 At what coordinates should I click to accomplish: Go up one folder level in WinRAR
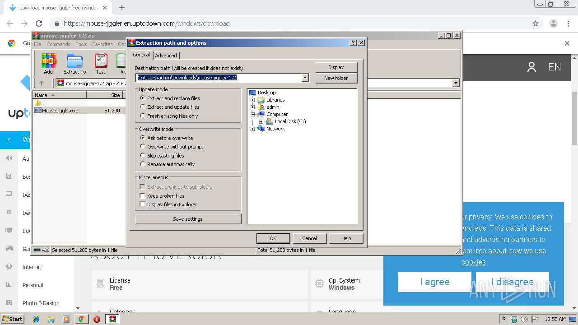[x=42, y=83]
